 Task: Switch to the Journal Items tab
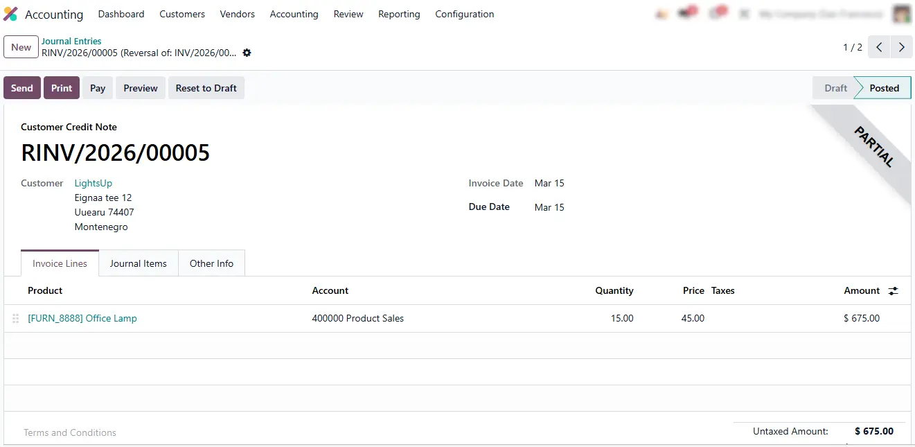[x=138, y=263]
